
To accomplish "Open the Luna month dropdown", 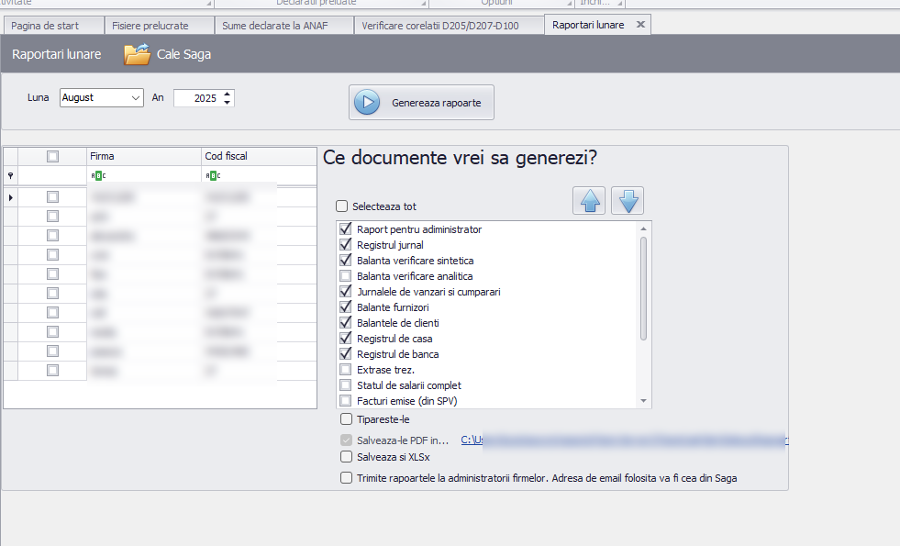I will click(136, 97).
